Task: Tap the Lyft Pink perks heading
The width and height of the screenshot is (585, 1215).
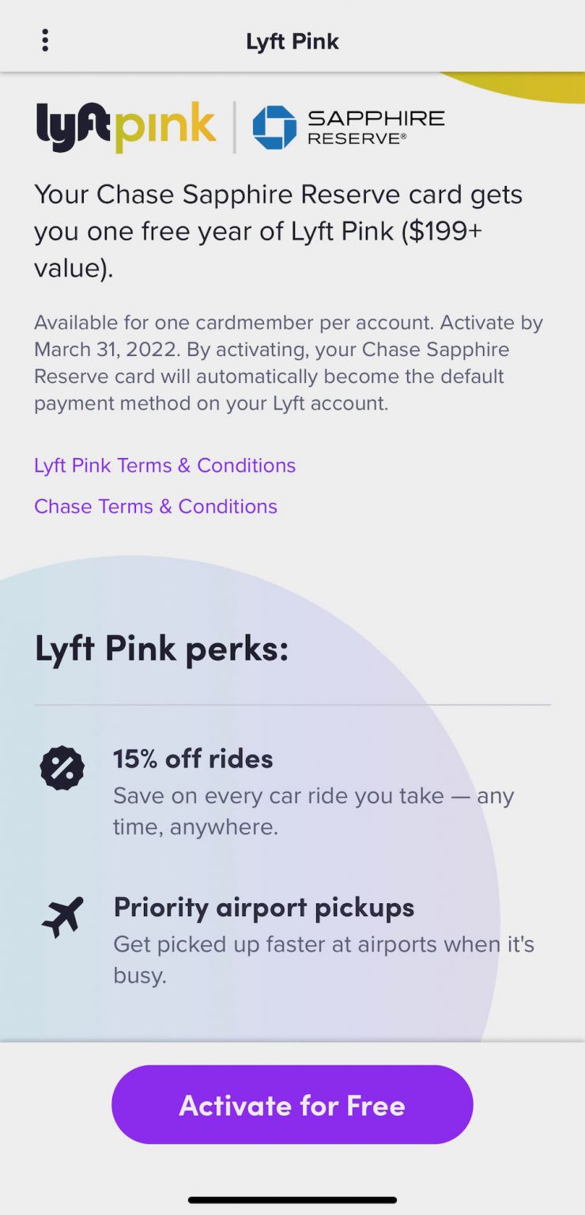Action: pyautogui.click(x=161, y=649)
